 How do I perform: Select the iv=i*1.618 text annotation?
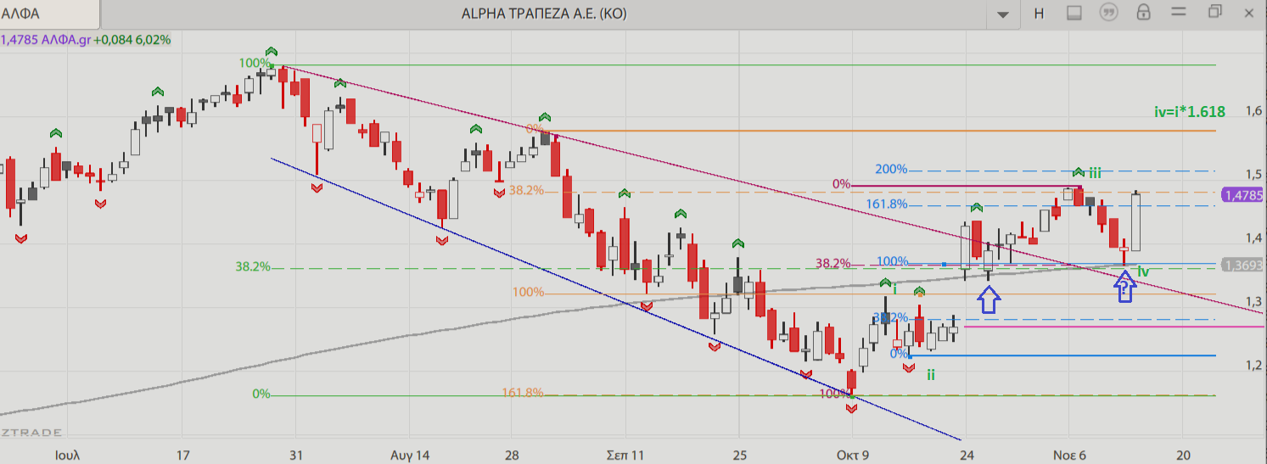tap(1189, 111)
